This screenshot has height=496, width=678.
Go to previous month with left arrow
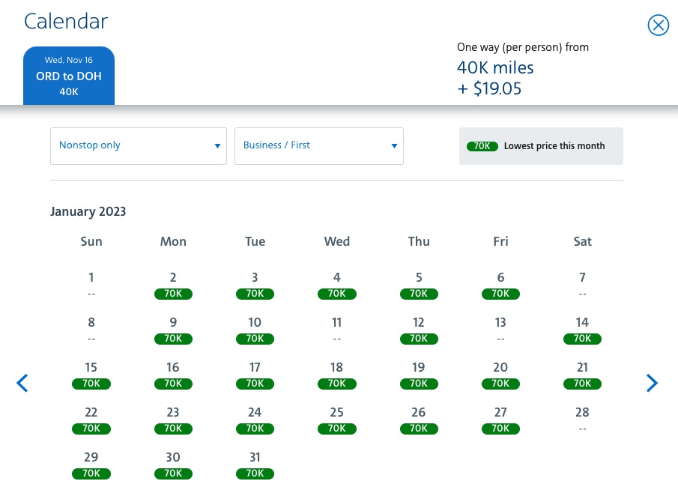coord(22,384)
